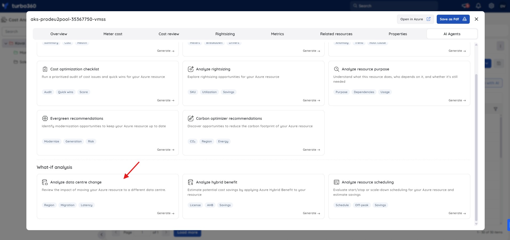Open the Rightsizing tab
Viewport: 510px width, 240px height.
click(x=225, y=34)
